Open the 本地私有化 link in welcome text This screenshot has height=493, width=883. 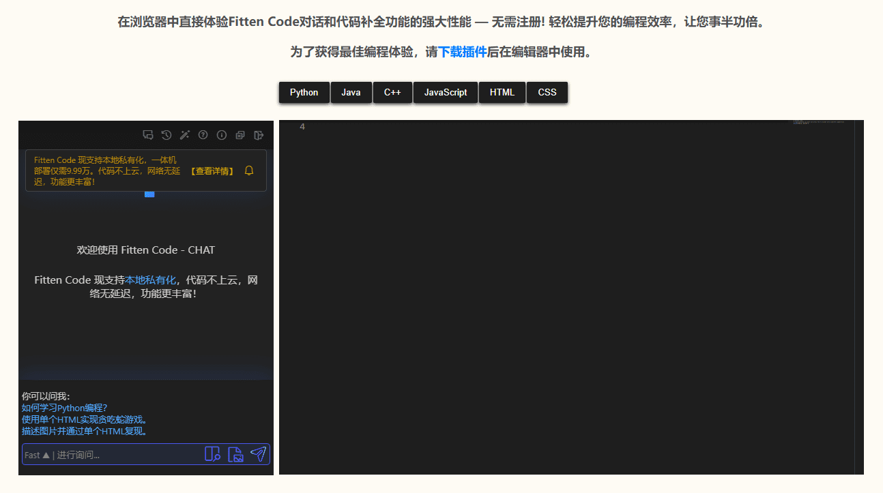tap(151, 280)
